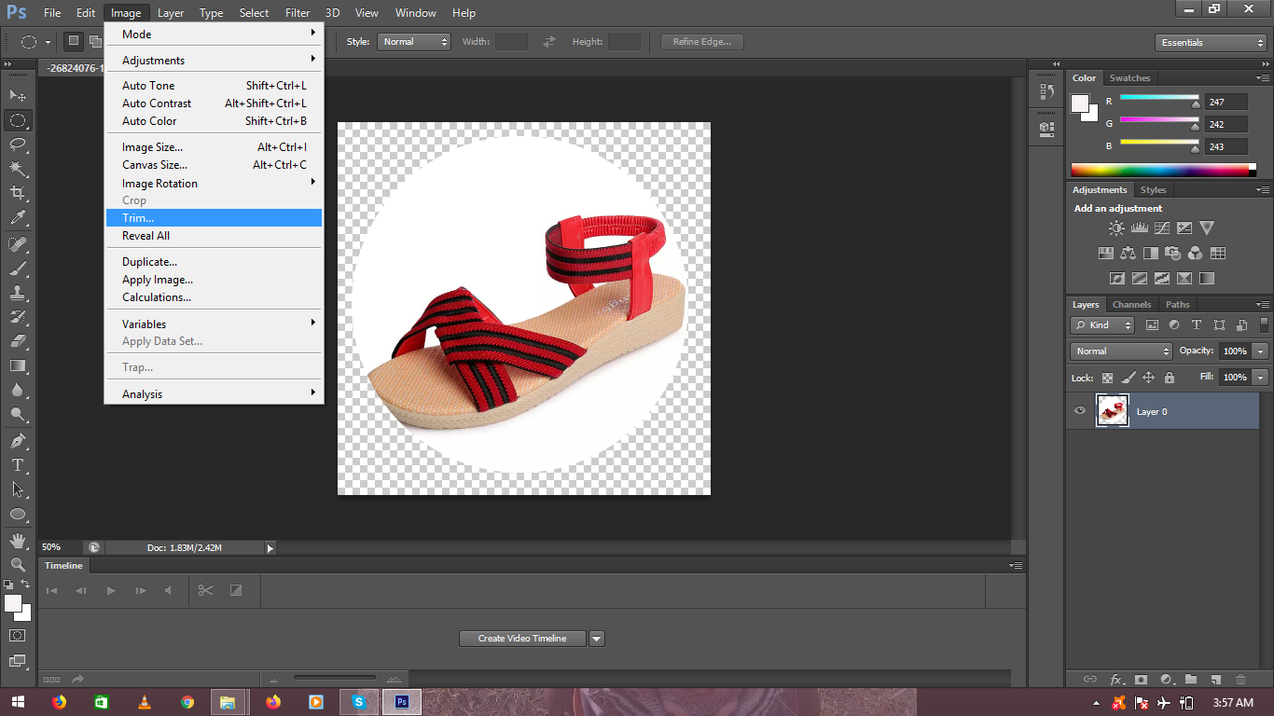The height and width of the screenshot is (716, 1274).
Task: Click the color spectrum ramp
Action: click(1159, 170)
